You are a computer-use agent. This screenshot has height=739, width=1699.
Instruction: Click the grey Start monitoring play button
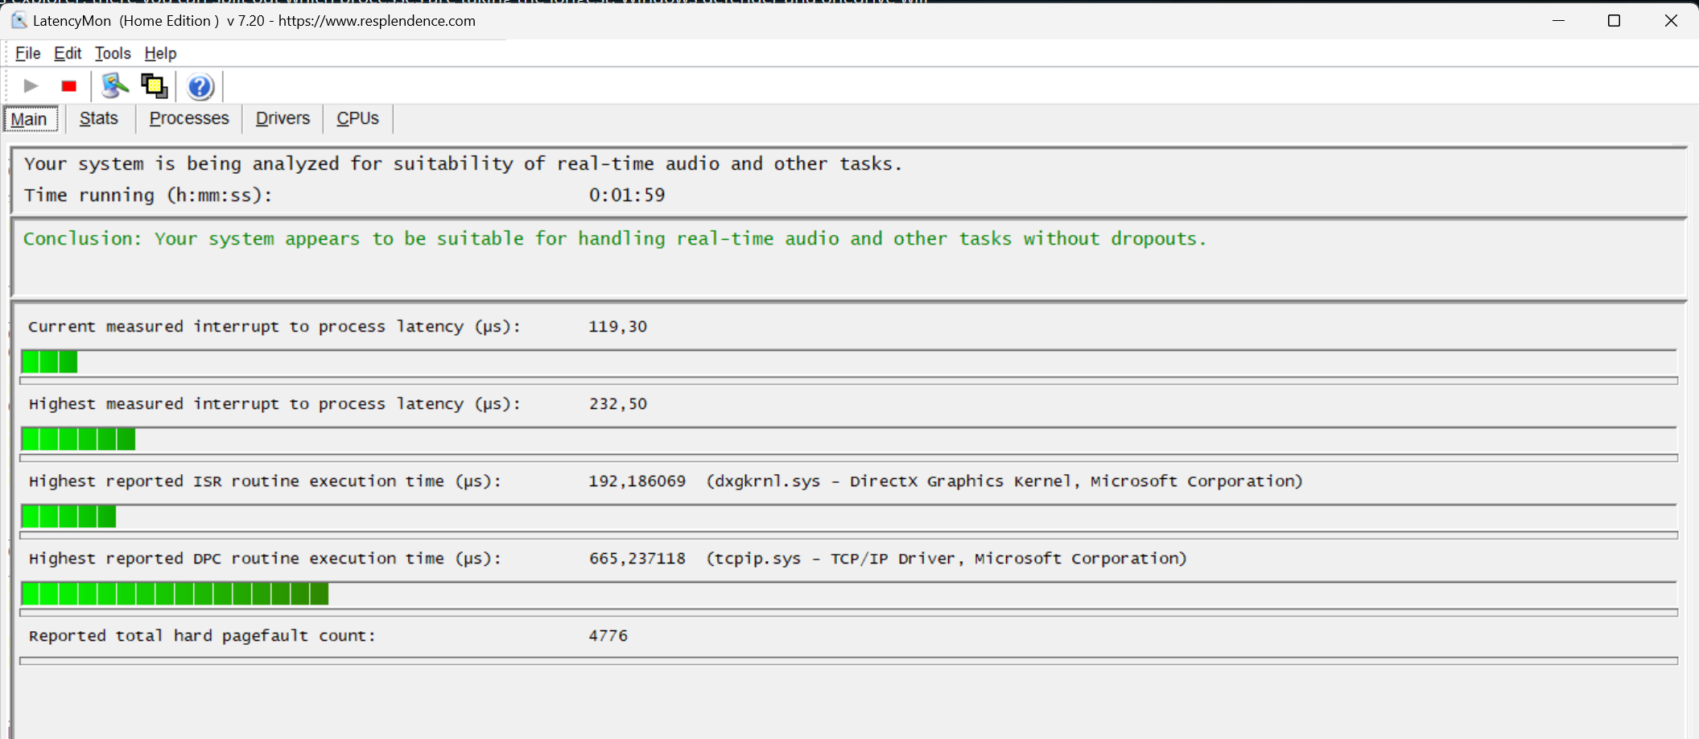coord(31,86)
